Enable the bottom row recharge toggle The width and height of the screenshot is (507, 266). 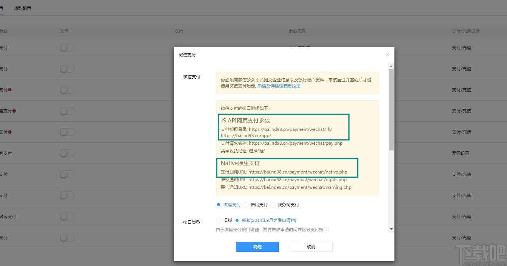[67, 237]
